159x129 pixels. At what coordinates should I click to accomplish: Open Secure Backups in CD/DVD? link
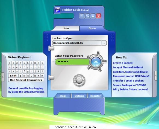(x=129, y=85)
